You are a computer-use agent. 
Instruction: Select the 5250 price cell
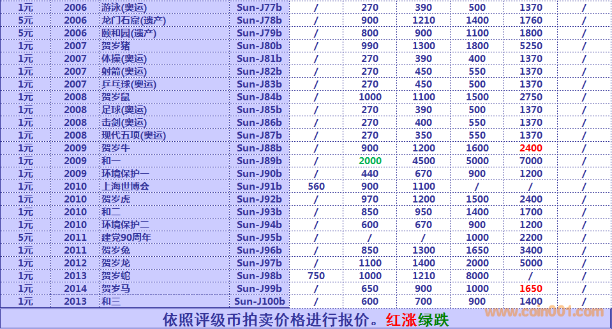pos(531,46)
